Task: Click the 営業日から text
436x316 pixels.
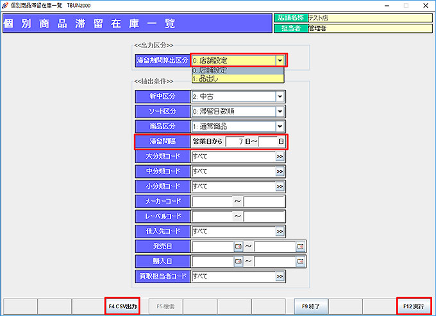Action: (207, 141)
